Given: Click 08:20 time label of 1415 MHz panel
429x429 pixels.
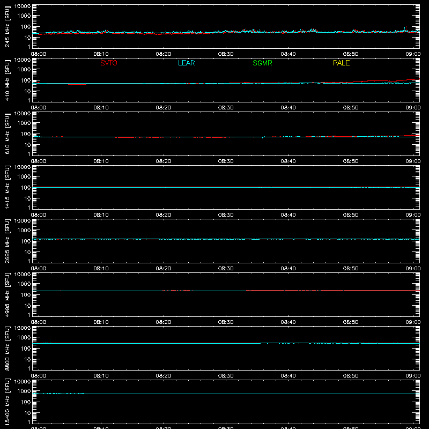Looking at the screenshot, I should 164,215.
